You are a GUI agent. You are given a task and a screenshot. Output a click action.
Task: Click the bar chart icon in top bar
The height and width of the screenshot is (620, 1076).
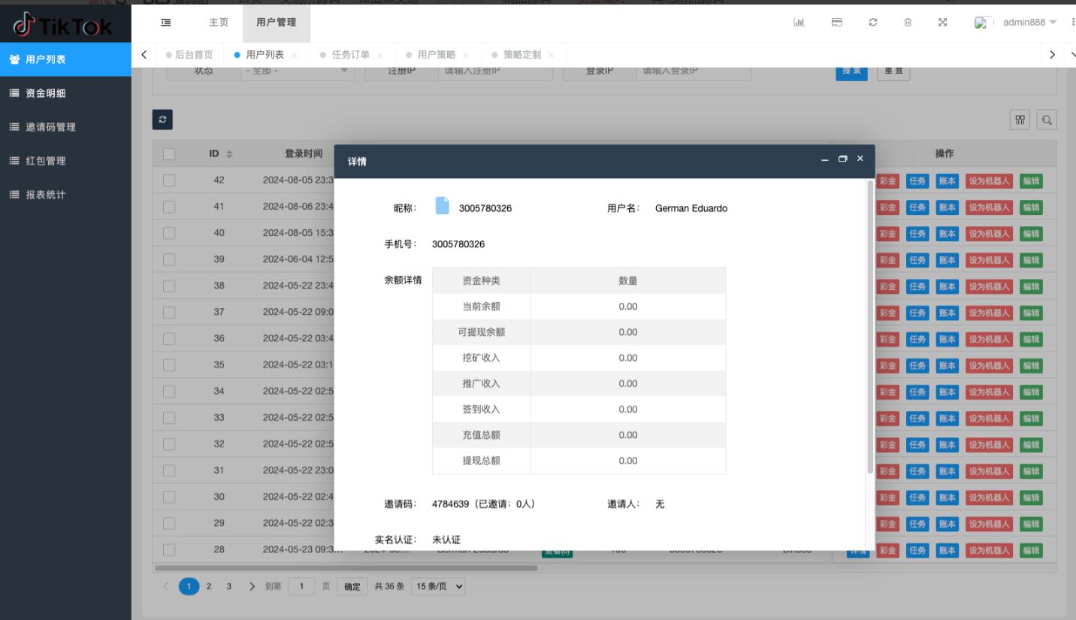[x=799, y=23]
